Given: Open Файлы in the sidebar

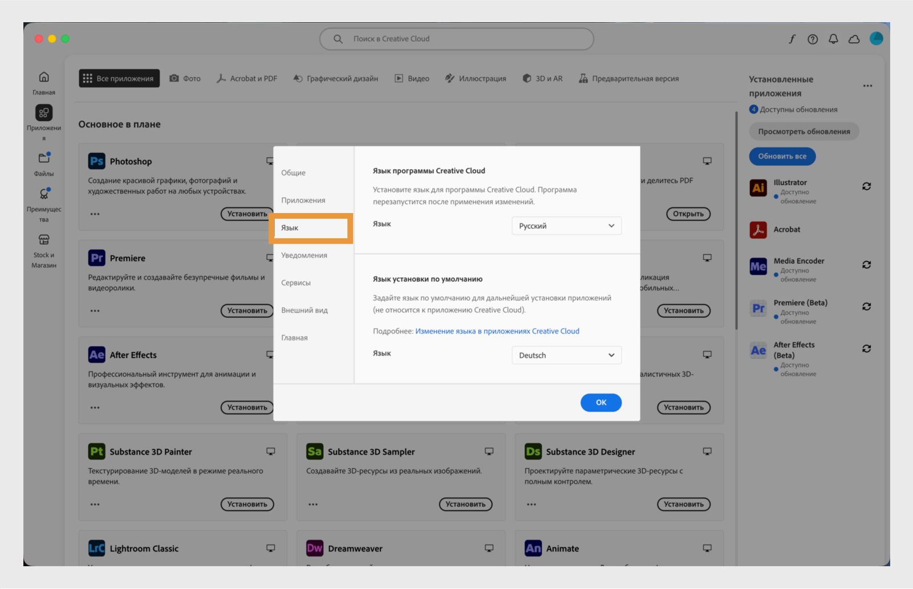Looking at the screenshot, I should (x=44, y=164).
